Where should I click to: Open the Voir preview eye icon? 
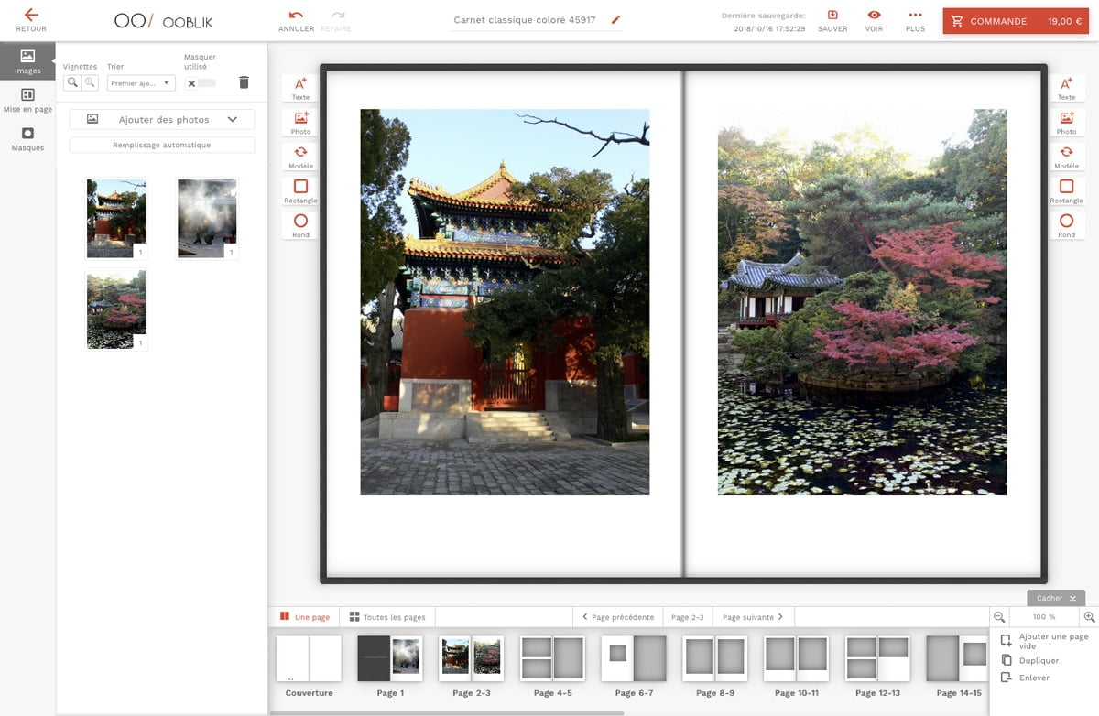tap(874, 16)
